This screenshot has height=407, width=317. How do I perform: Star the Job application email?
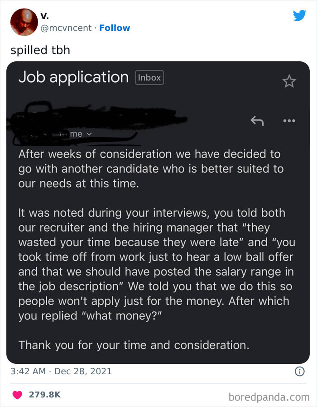(288, 81)
